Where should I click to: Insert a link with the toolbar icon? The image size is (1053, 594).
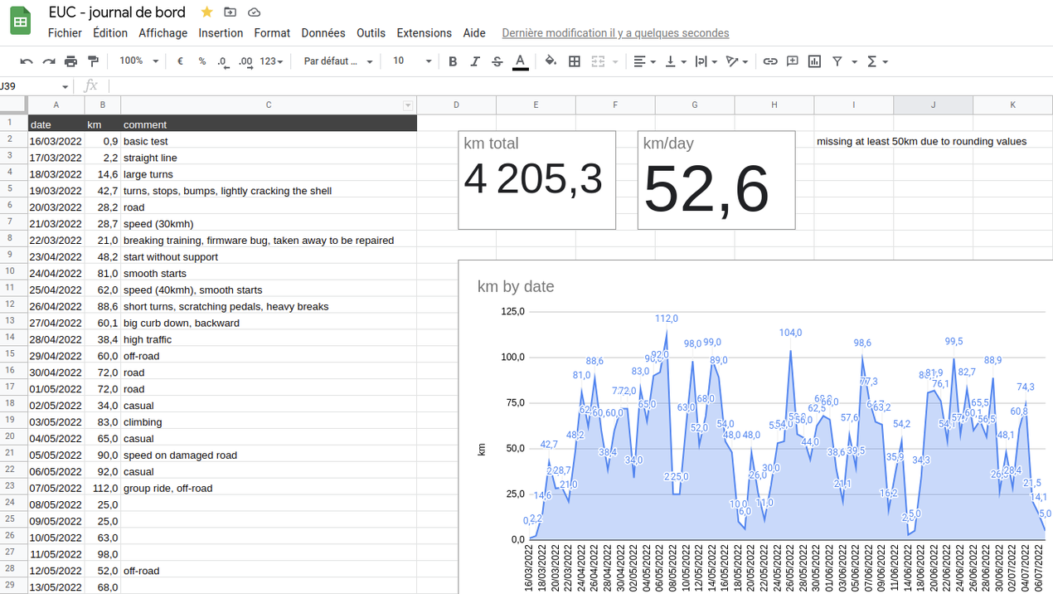tap(770, 61)
